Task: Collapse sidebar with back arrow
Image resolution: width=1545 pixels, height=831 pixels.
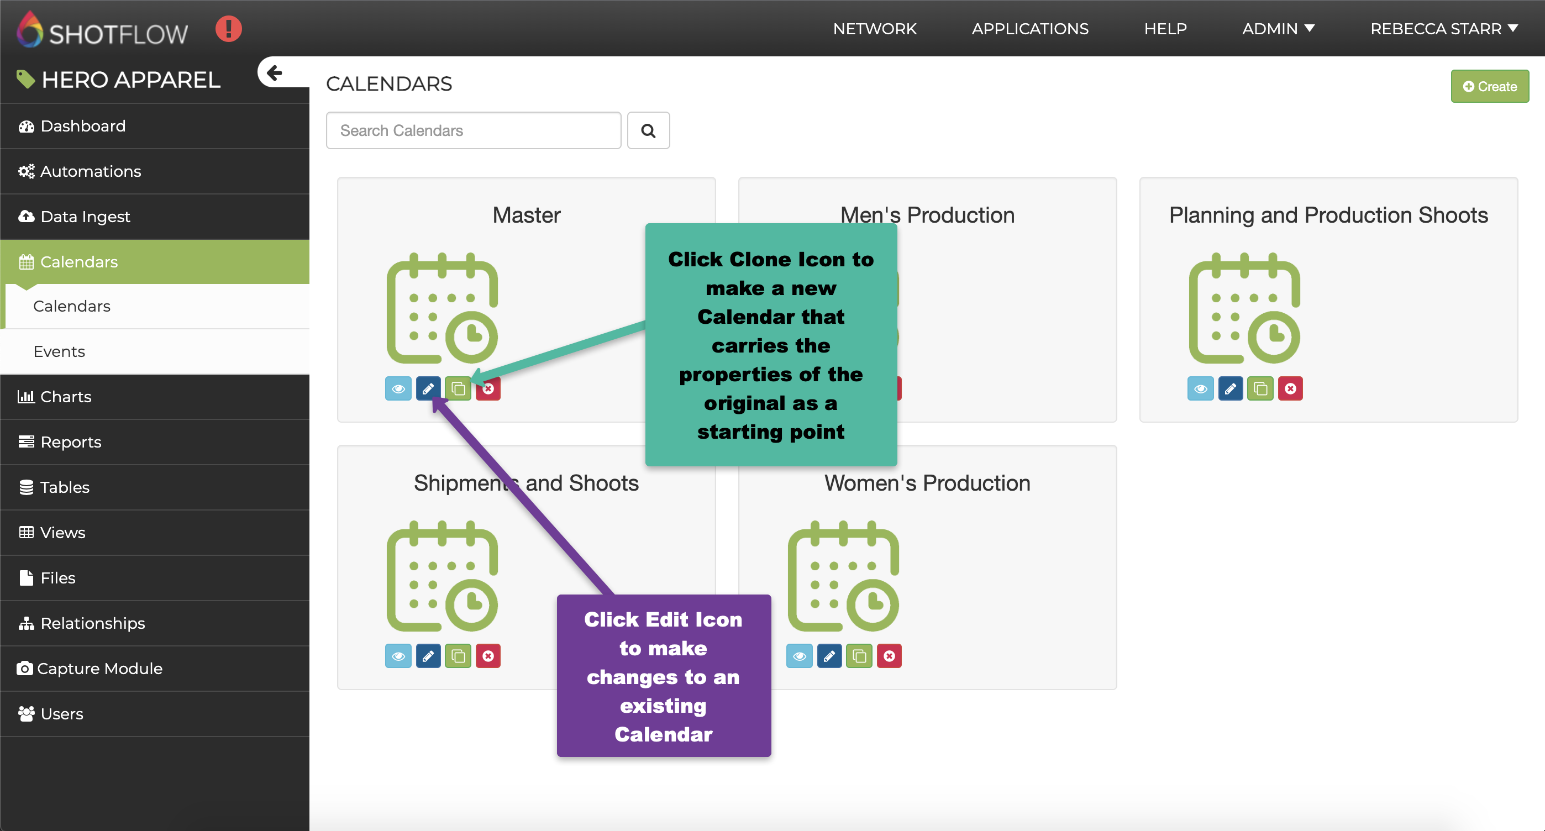Action: (275, 73)
